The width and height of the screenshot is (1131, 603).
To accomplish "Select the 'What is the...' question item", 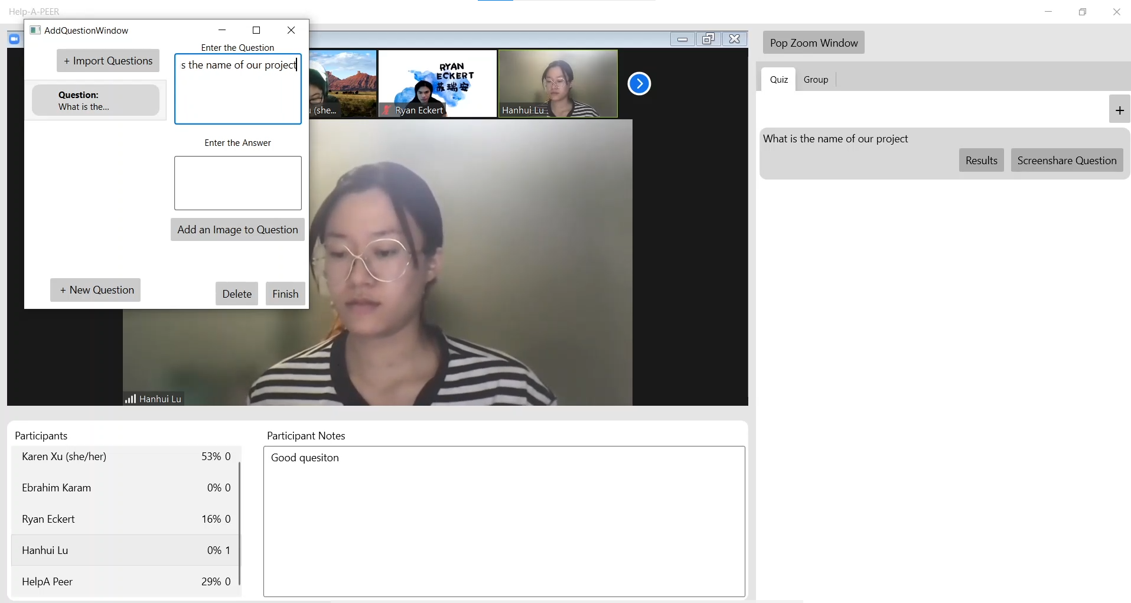I will pos(96,100).
